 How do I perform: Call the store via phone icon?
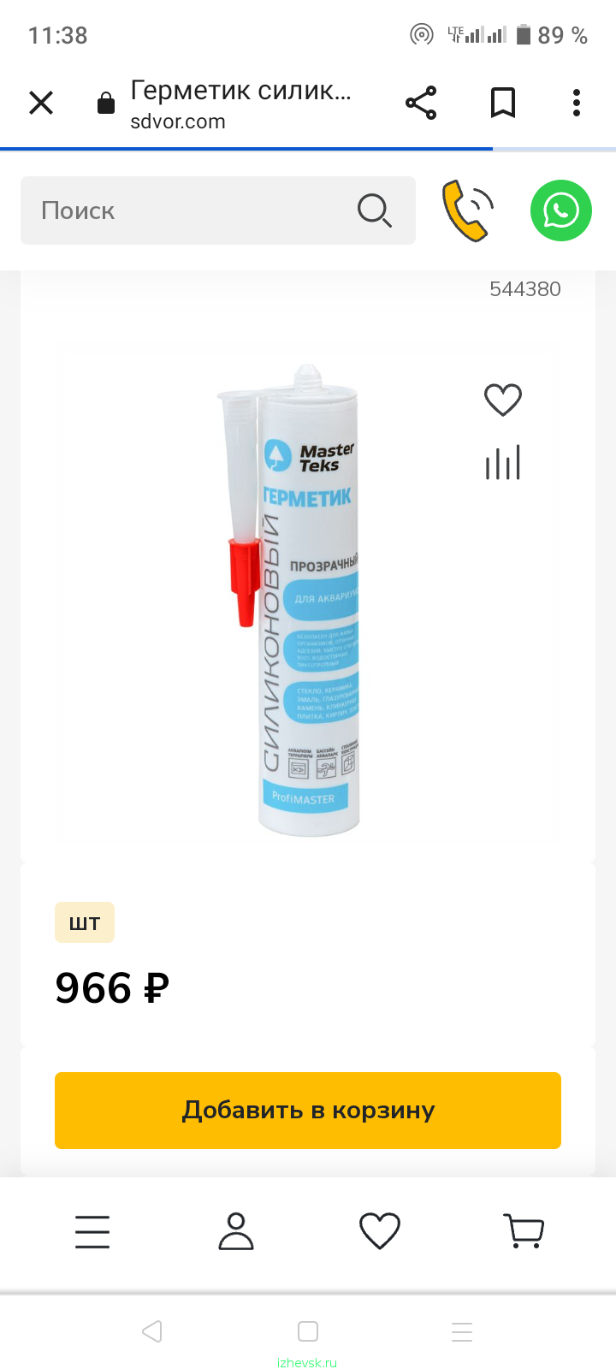point(468,210)
